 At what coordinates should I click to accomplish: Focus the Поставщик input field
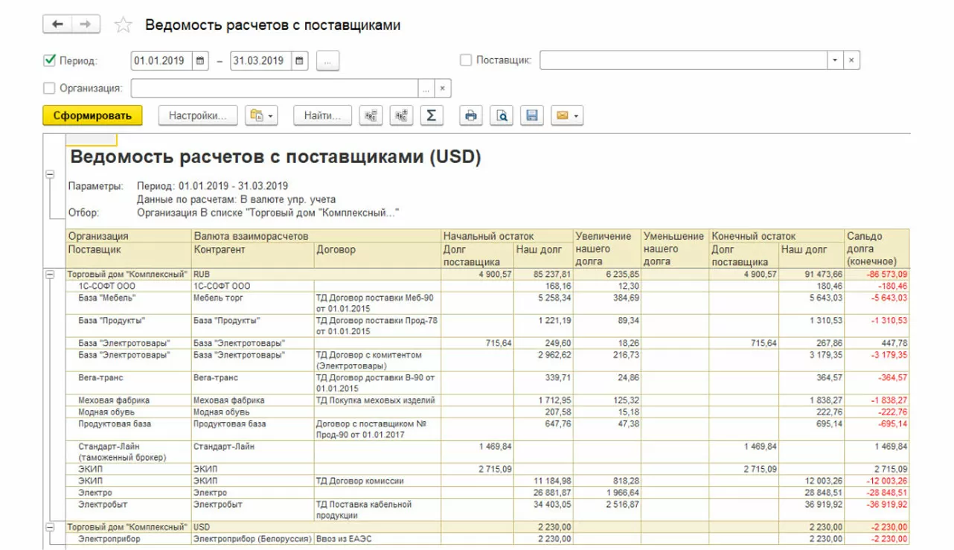[x=683, y=60]
